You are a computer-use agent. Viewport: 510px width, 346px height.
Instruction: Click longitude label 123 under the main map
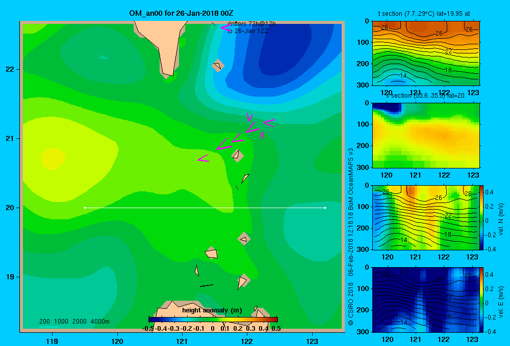coord(312,341)
